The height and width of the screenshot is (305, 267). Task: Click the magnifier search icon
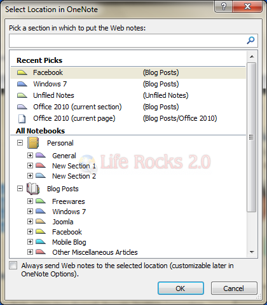250,40
